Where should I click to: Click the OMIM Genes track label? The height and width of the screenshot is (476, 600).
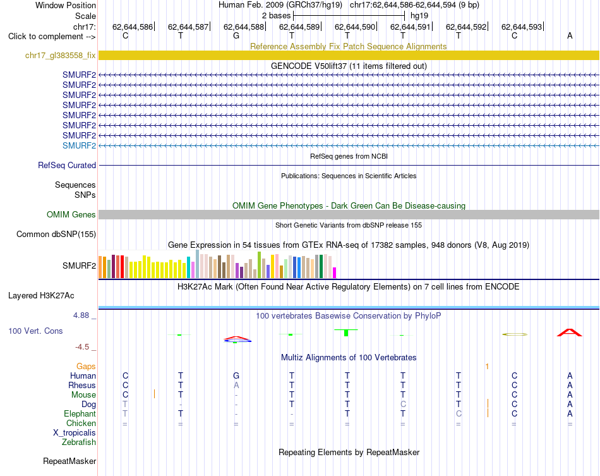(x=71, y=214)
